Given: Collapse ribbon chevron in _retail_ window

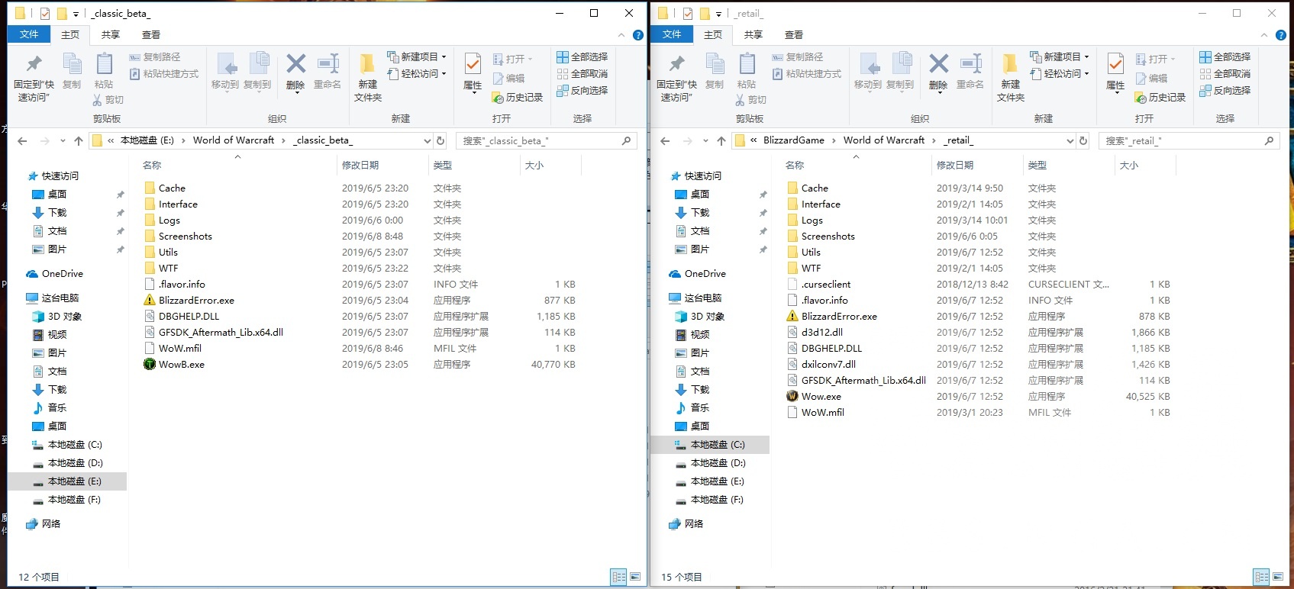Looking at the screenshot, I should pos(1264,35).
